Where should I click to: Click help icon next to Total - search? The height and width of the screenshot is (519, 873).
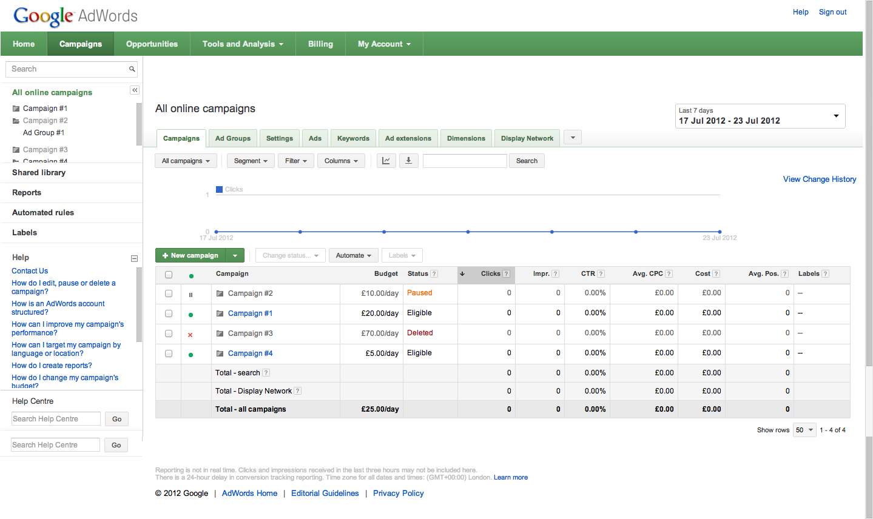[x=266, y=373]
